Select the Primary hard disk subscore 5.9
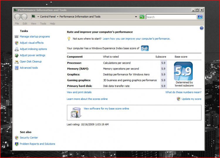 [163, 86]
